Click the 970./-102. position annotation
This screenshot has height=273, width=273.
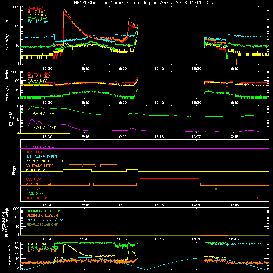pyautogui.click(x=46, y=128)
